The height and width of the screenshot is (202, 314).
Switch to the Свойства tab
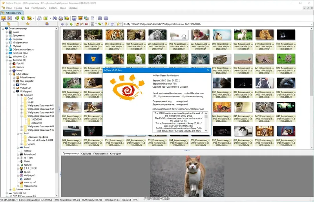(x=86, y=154)
